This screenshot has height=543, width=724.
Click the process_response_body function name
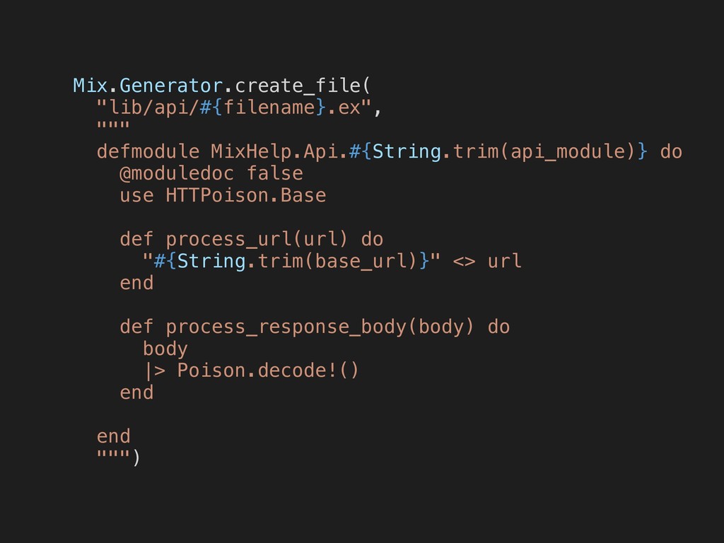point(286,327)
